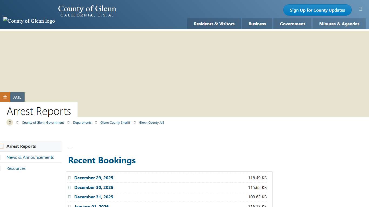This screenshot has width=369, height=207.
Task: Open the Government navigation dropdown
Action: click(x=292, y=24)
